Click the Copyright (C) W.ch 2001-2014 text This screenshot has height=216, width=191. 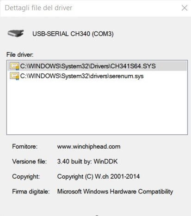tap(99, 176)
